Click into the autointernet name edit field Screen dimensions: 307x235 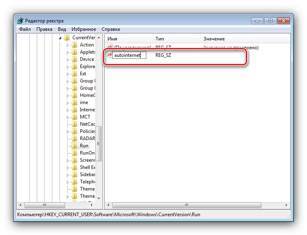click(x=129, y=55)
